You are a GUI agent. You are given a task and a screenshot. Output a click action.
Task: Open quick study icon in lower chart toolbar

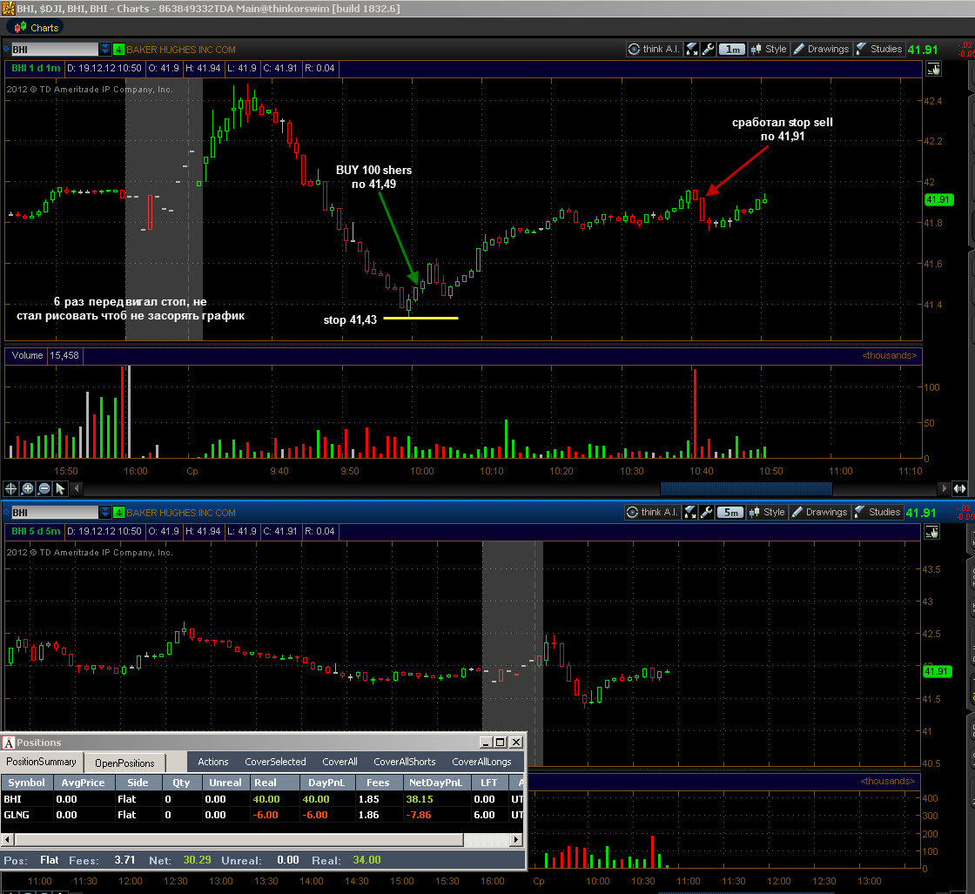689,512
